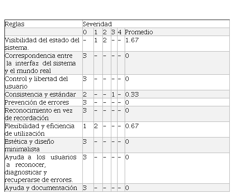Click 'Prevención de errores' rule cell
Viewport: 232px width, 194px height.
[44, 102]
